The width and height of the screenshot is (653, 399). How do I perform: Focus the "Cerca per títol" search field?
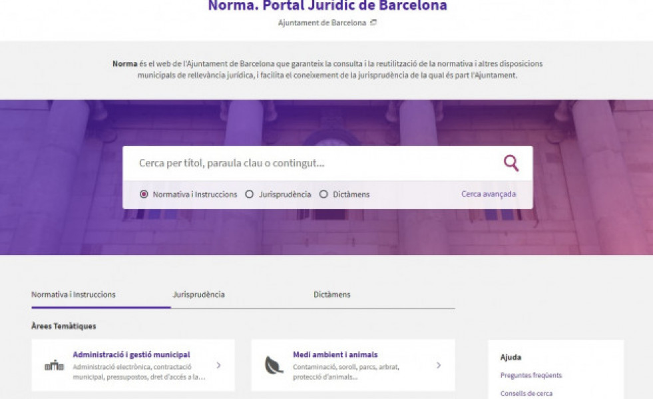pos(313,163)
